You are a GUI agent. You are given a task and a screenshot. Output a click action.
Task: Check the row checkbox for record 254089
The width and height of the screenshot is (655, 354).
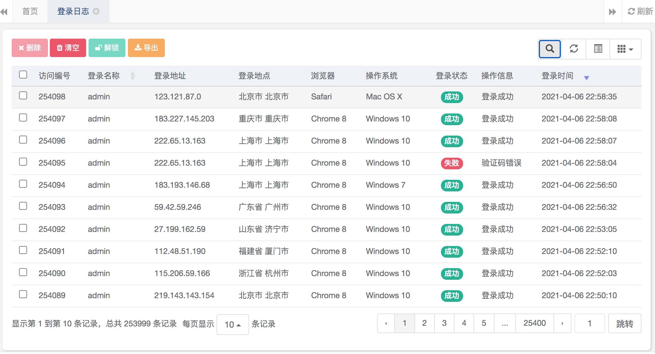pyautogui.click(x=23, y=294)
